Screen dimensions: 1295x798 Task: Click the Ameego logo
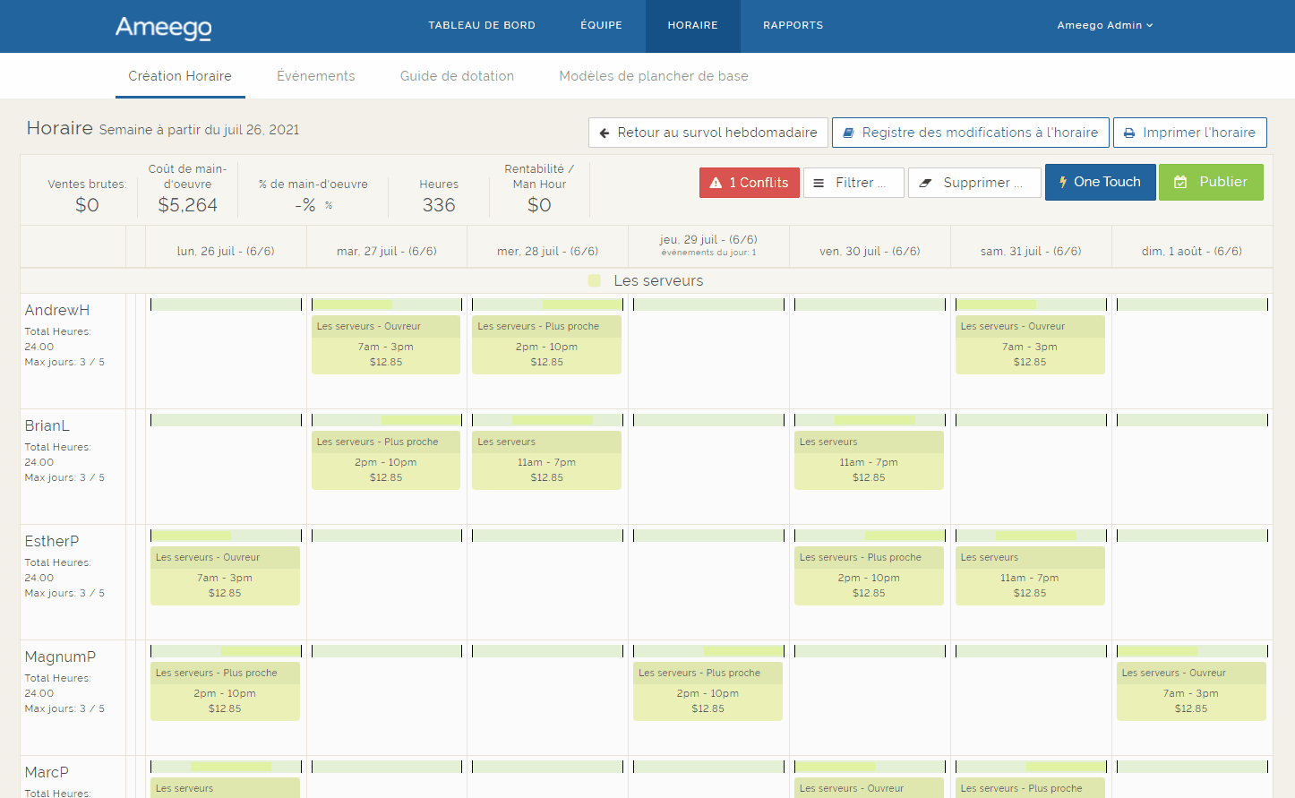[163, 27]
